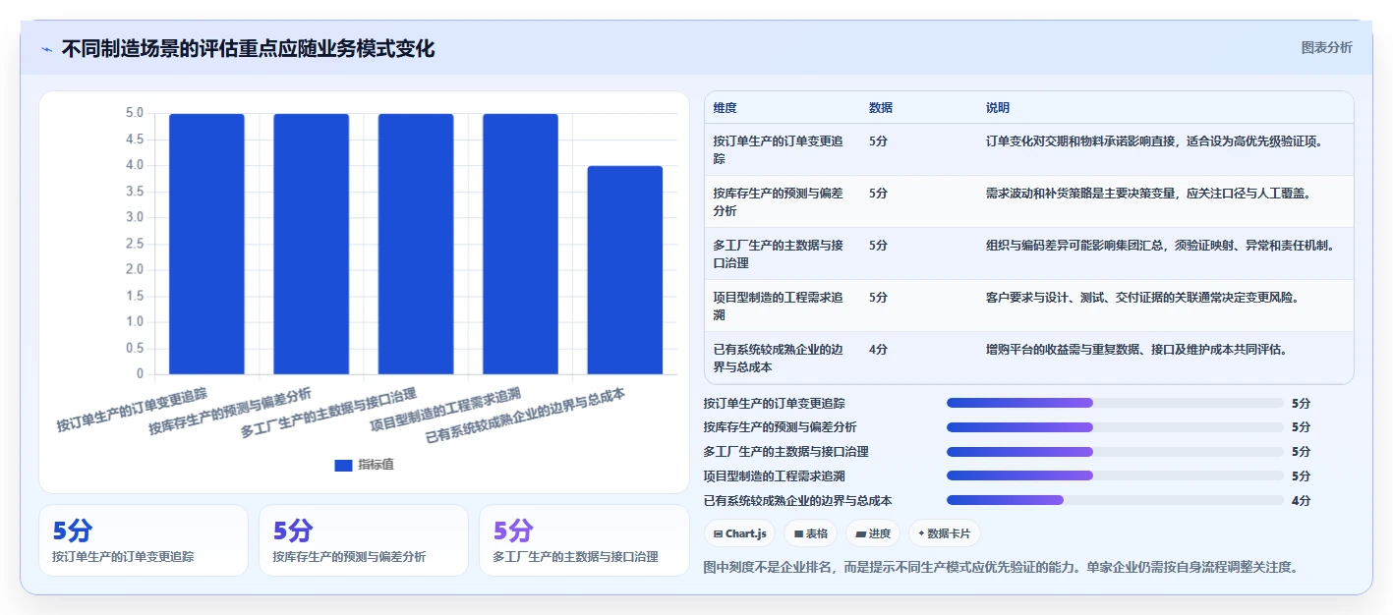
Task: Click x-axis label 已有系统较成熟企业的边界与总成本
Action: click(525, 416)
